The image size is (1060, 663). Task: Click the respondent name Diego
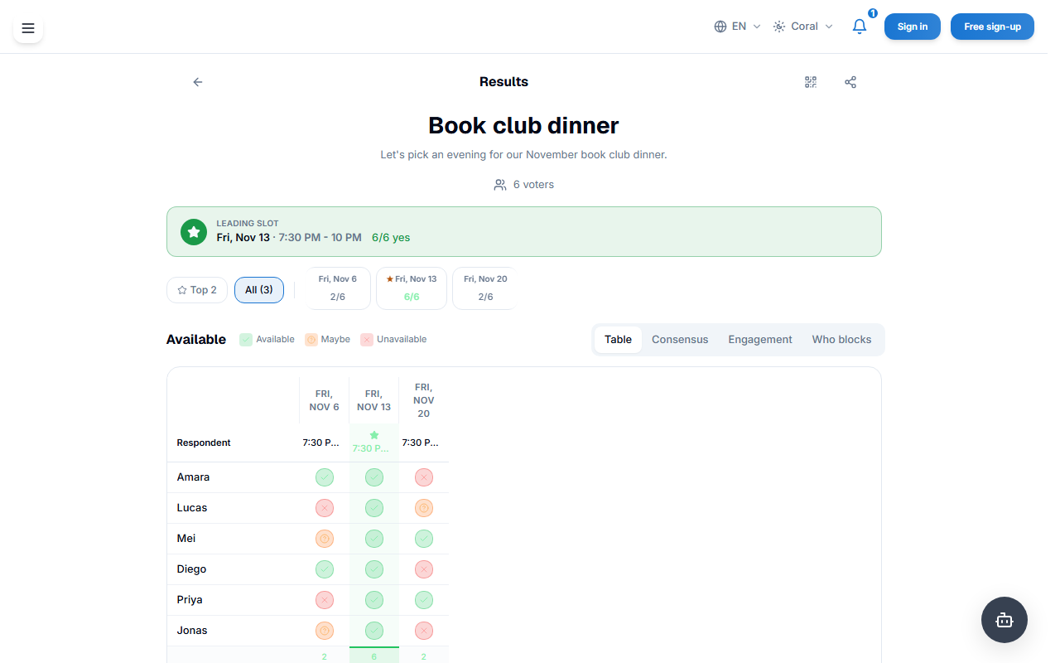tap(191, 569)
